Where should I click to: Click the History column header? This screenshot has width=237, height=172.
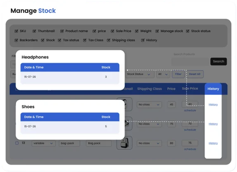pyautogui.click(x=213, y=89)
